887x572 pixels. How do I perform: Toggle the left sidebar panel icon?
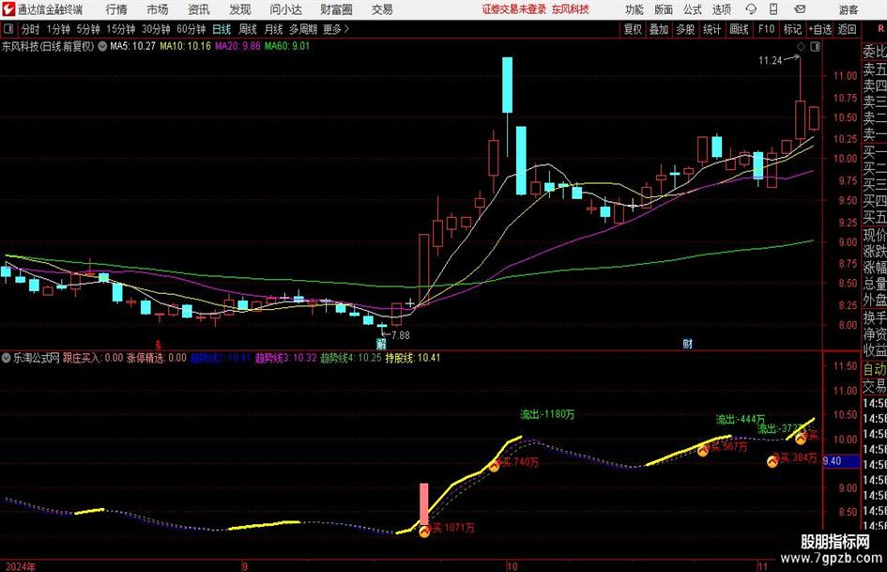click(8, 29)
